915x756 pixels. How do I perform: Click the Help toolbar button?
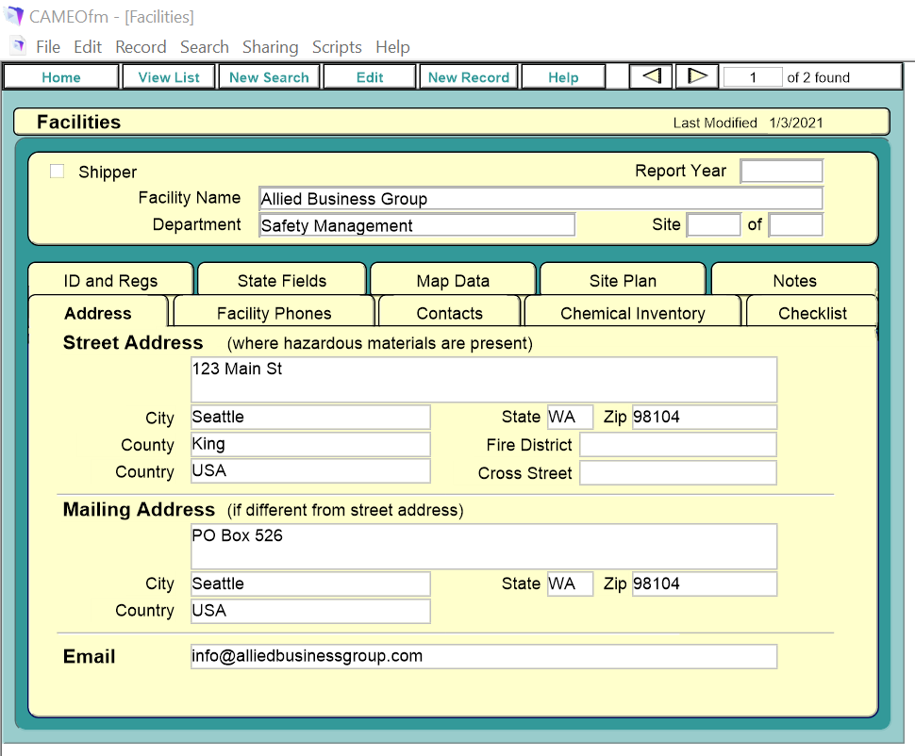click(563, 77)
